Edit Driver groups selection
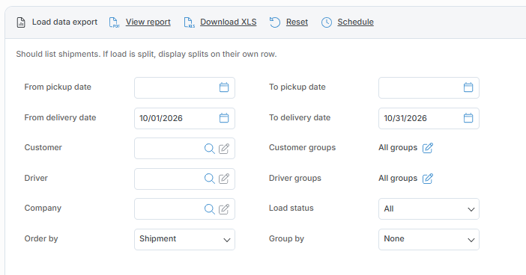The height and width of the screenshot is (275, 526). [428, 179]
